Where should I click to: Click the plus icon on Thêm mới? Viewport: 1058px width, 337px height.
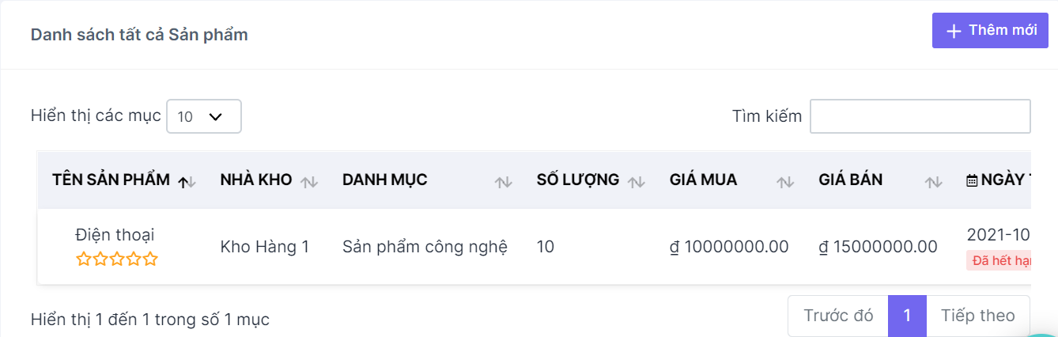(954, 31)
